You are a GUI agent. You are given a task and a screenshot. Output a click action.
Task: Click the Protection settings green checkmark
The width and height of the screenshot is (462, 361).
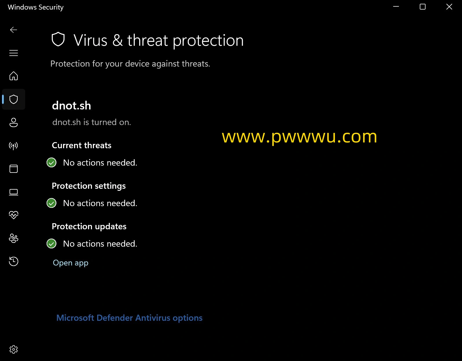(51, 203)
